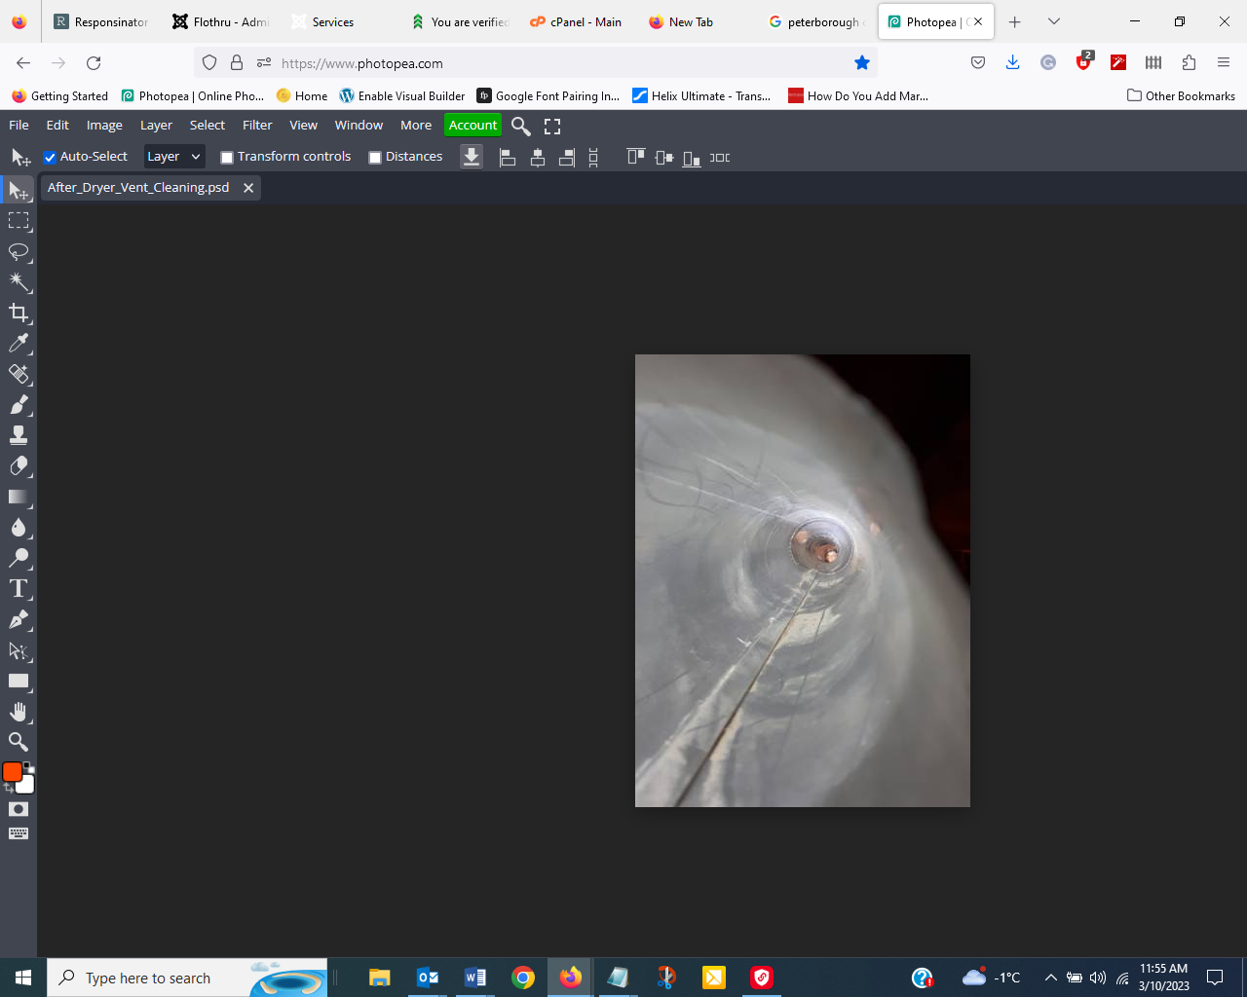Open the Layer auto-select dropdown
The image size is (1247, 997).
tap(173, 157)
